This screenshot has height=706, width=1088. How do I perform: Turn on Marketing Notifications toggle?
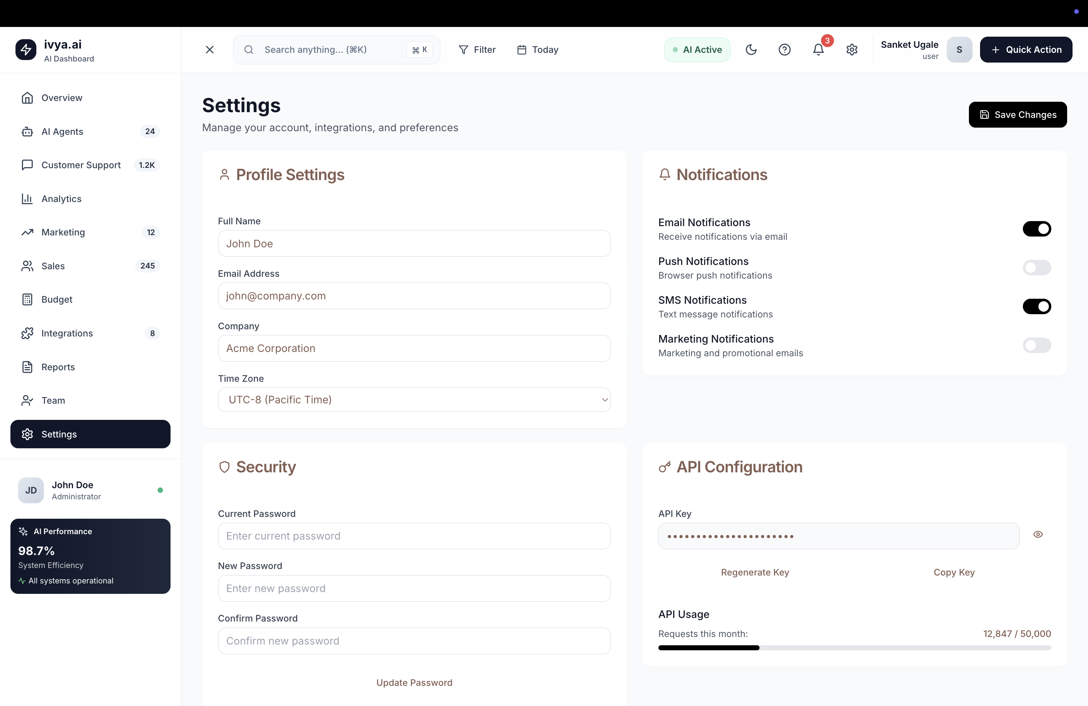point(1036,345)
